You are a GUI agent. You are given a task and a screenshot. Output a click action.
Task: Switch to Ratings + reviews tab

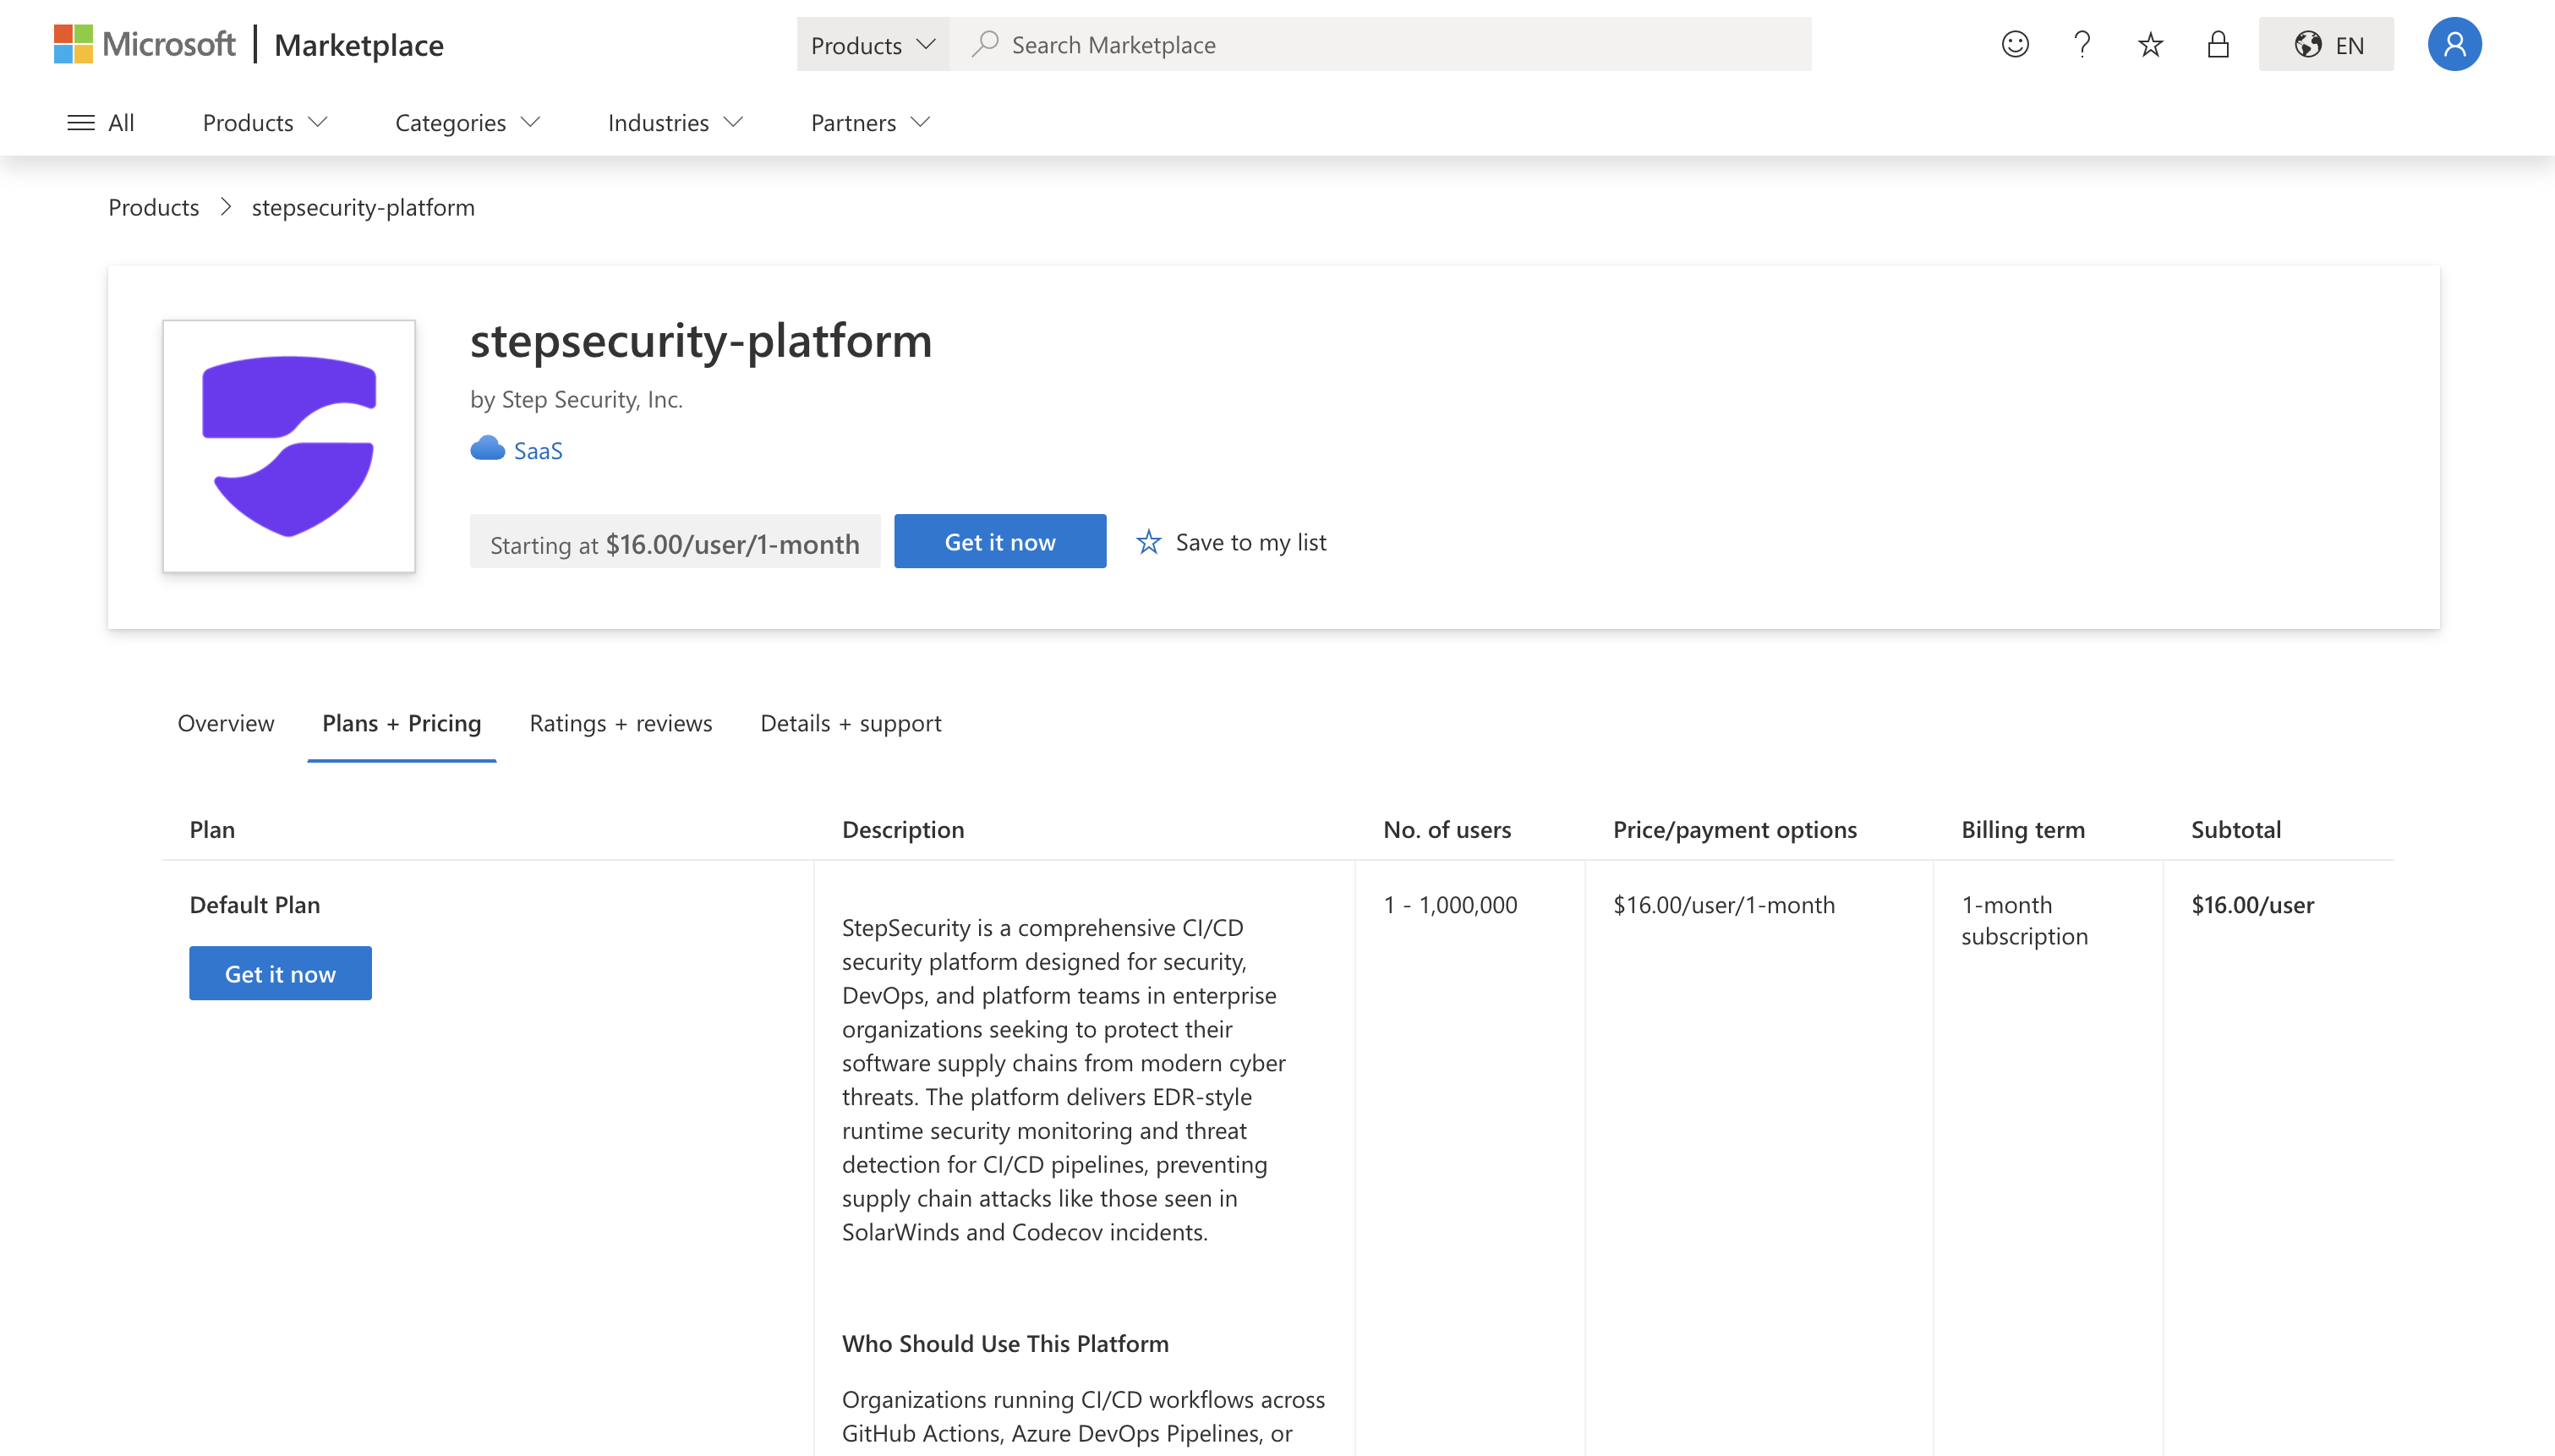[x=621, y=723]
